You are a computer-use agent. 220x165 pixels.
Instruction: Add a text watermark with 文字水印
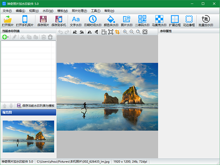coord(76,21)
